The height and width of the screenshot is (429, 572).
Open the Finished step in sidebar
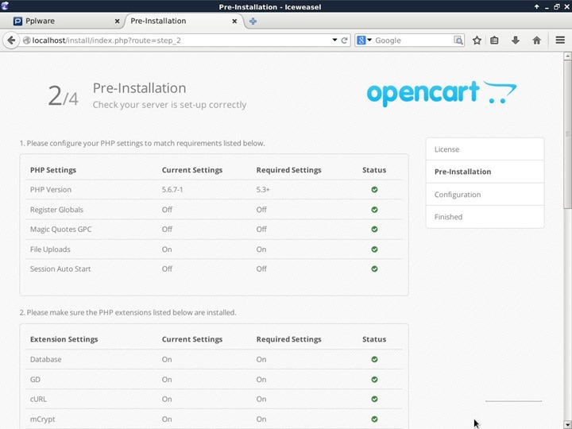[485, 217]
